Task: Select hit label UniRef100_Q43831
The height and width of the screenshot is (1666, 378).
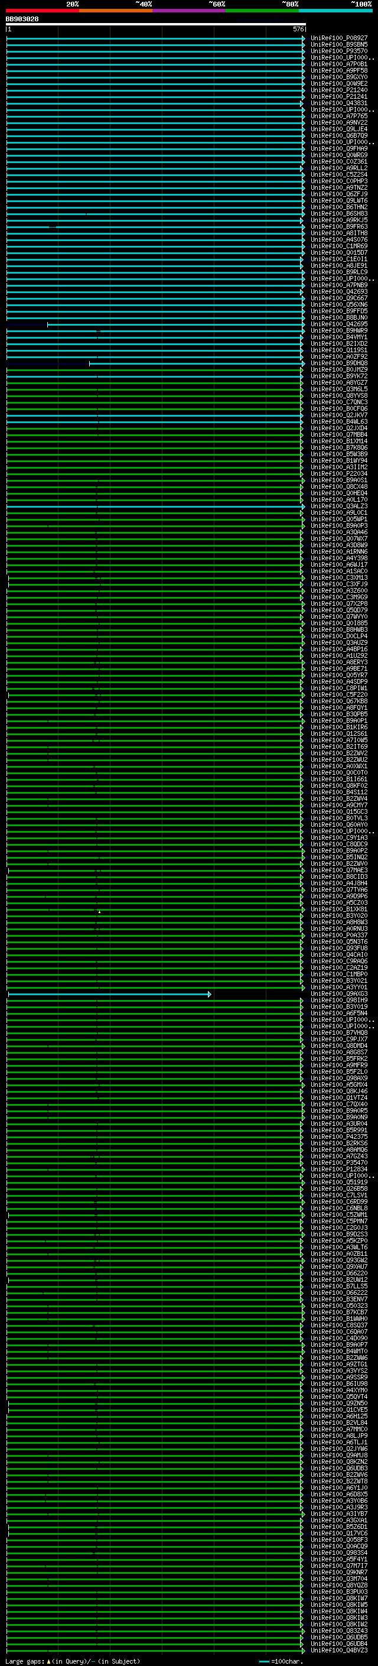Action: click(338, 103)
